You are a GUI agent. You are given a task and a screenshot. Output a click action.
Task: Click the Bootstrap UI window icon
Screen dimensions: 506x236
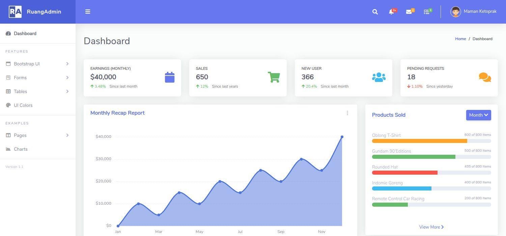point(8,64)
